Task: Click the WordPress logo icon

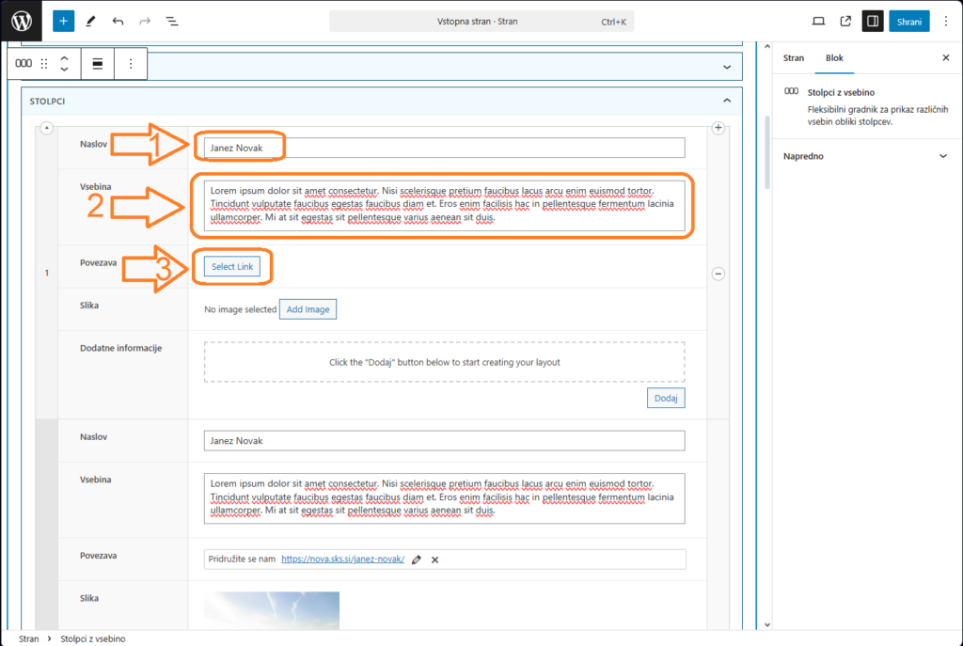Action: pos(21,21)
